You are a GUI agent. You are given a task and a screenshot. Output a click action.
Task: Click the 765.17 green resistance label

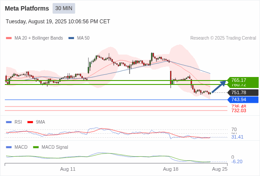(243, 81)
